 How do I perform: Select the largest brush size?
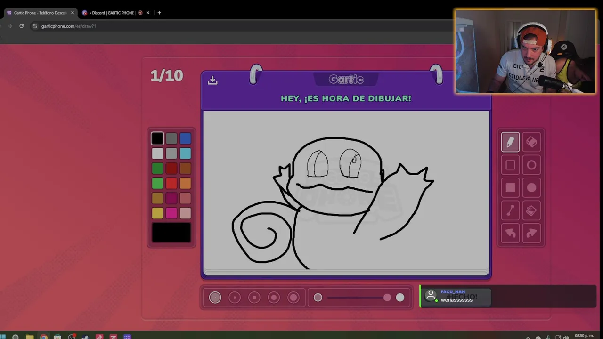[293, 297]
